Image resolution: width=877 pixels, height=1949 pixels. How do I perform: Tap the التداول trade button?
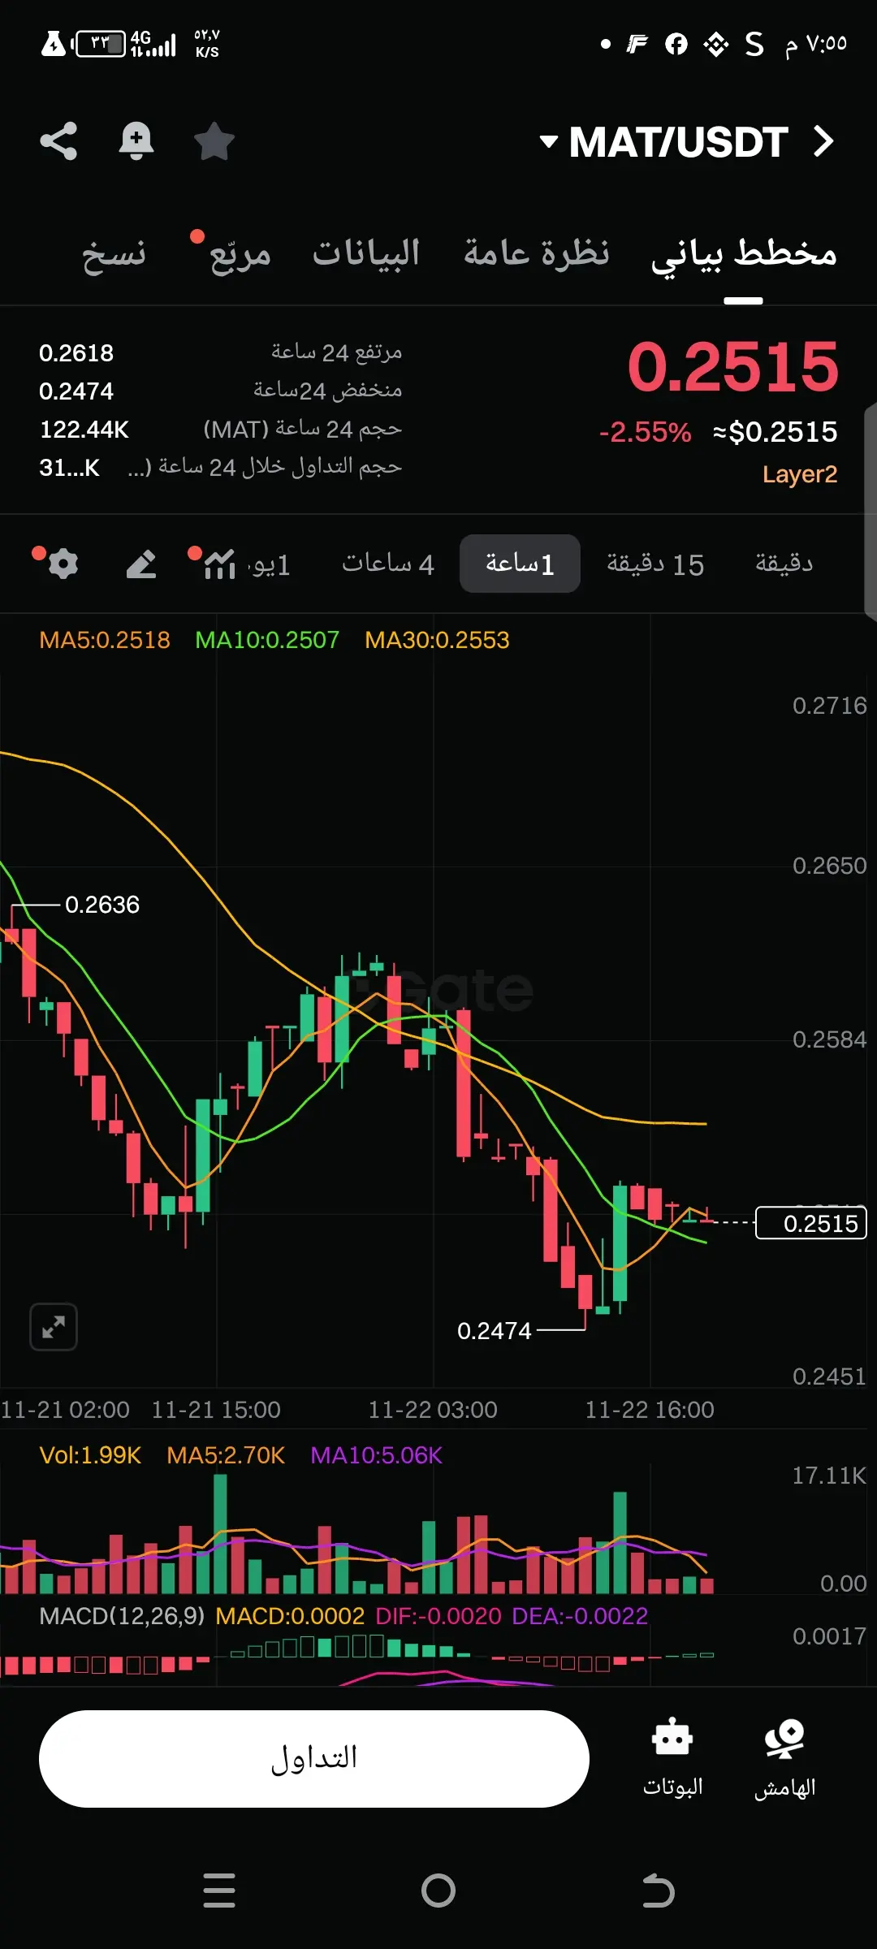click(x=314, y=1759)
